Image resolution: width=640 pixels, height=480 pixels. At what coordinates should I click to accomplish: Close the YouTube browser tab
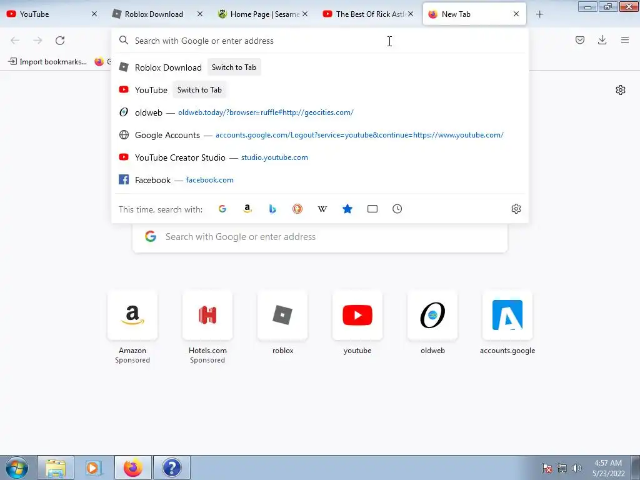(x=94, y=14)
